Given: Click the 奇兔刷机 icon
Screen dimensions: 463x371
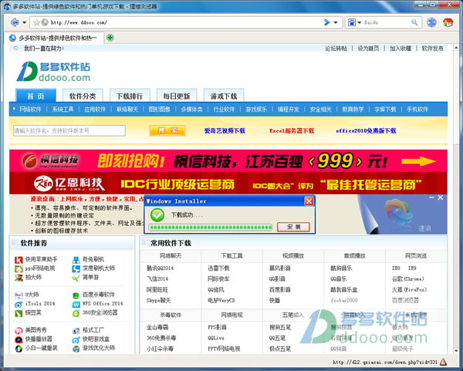Looking at the screenshot, I should 76,260.
